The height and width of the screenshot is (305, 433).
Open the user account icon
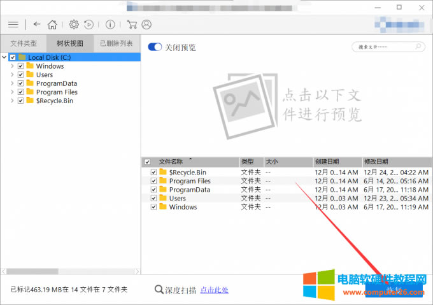147,25
